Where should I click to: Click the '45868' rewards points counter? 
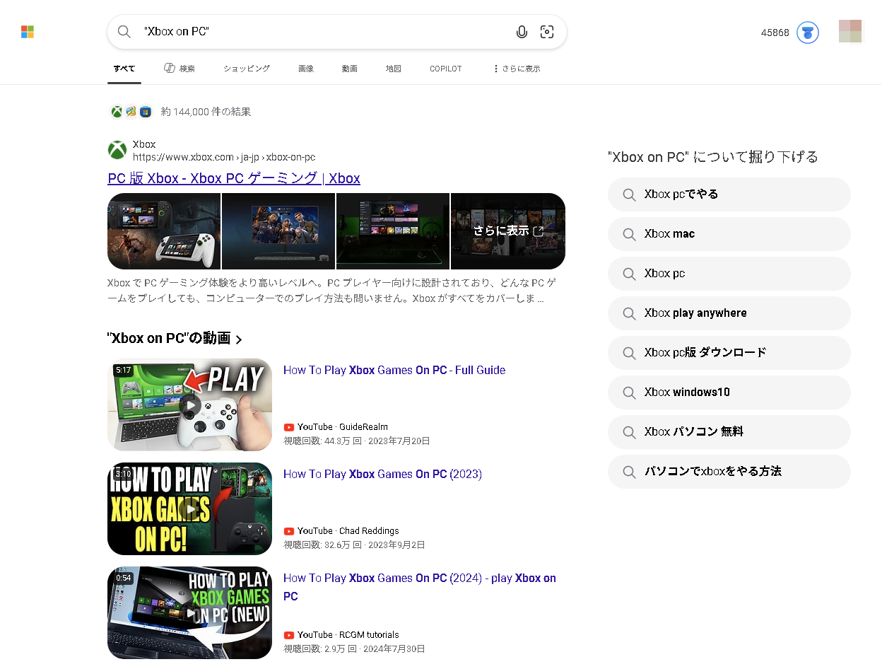point(775,32)
